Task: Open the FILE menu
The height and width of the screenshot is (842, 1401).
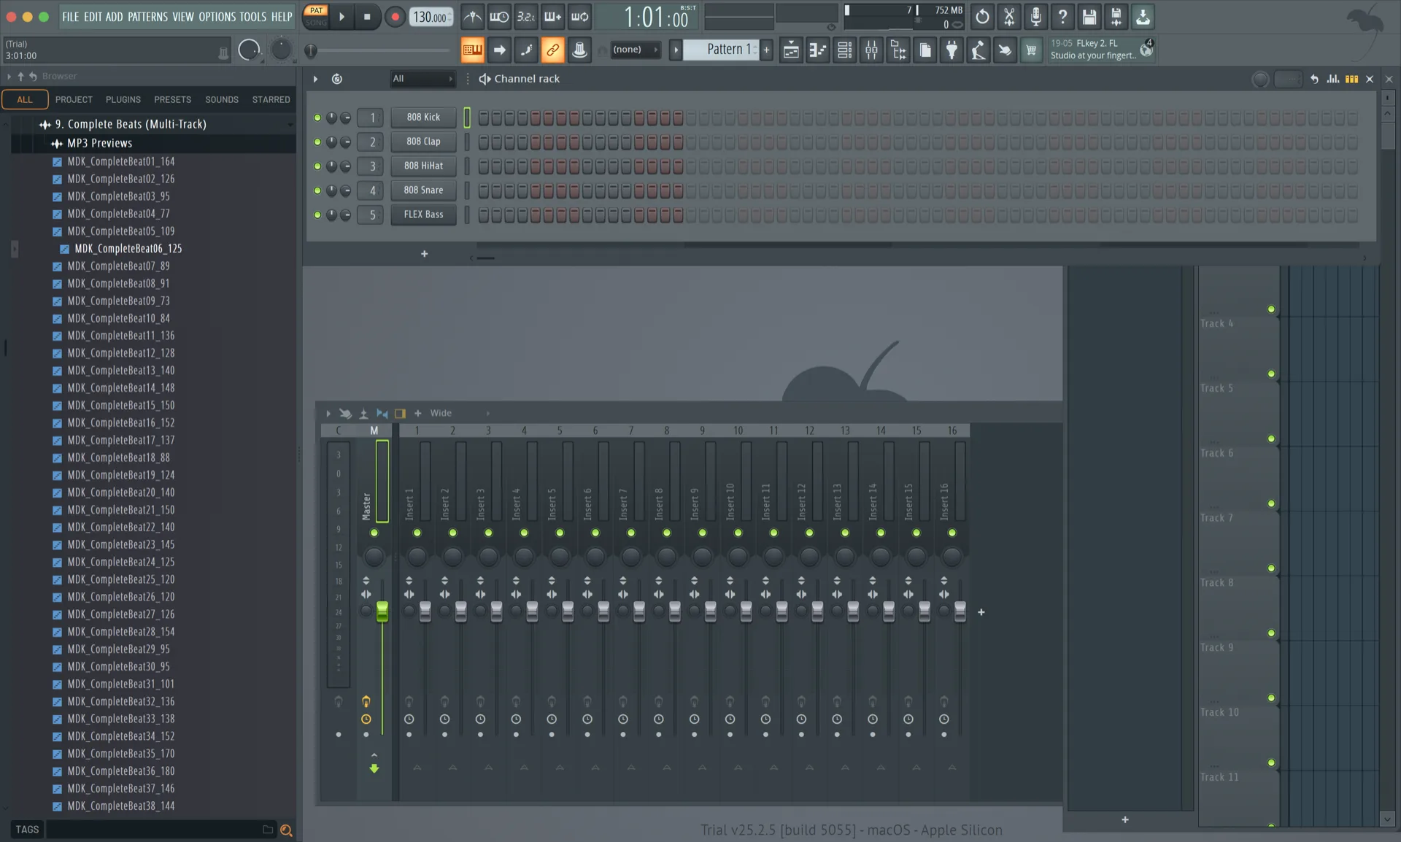Action: (x=70, y=17)
